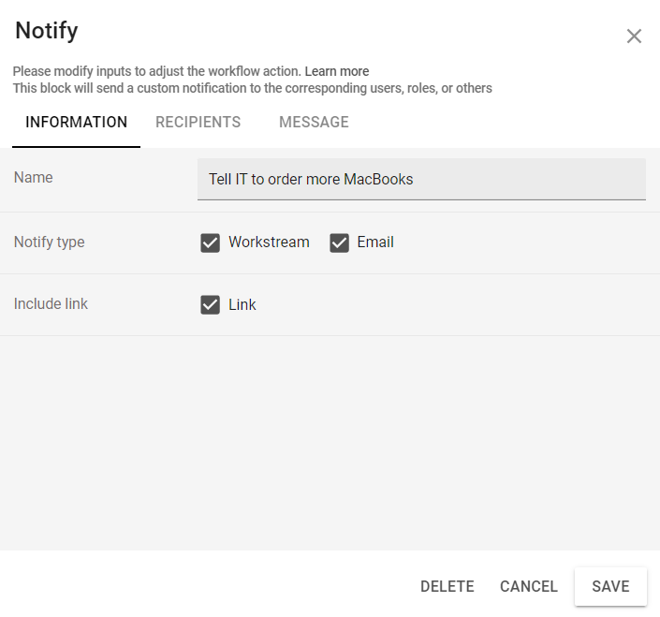Go to the Message tab
This screenshot has width=660, height=617.
coord(314,123)
